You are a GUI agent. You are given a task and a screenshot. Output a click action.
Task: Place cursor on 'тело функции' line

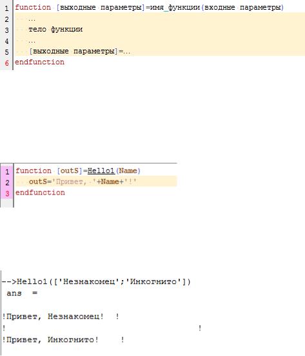(x=55, y=29)
